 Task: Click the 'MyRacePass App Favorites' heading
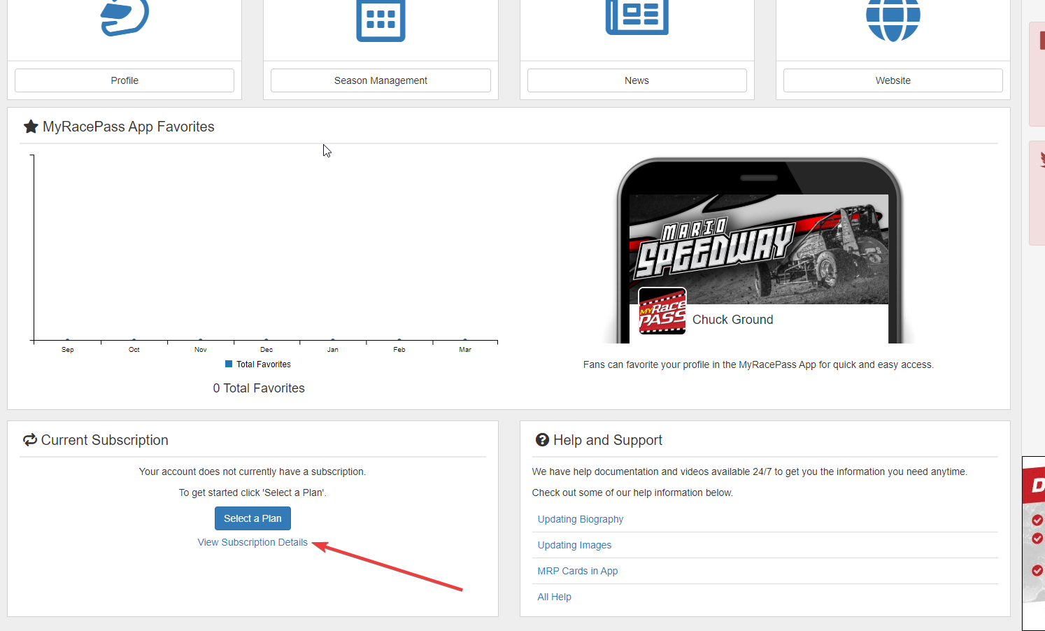[x=129, y=127]
